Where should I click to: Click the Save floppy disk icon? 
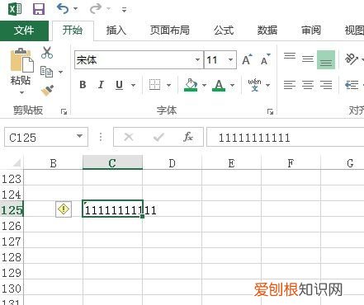pos(39,9)
